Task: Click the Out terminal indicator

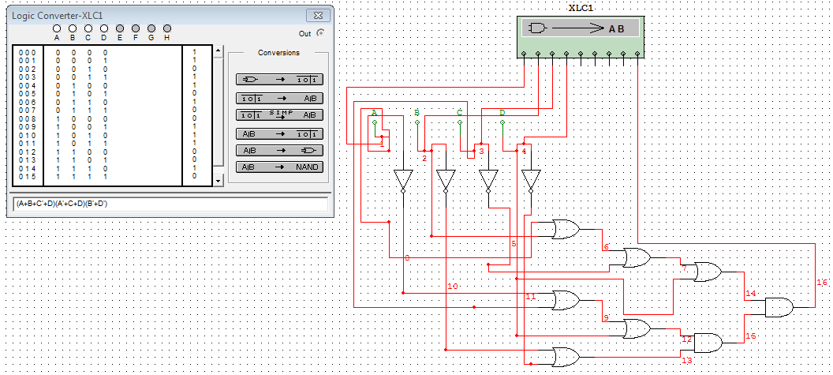Action: [319, 33]
